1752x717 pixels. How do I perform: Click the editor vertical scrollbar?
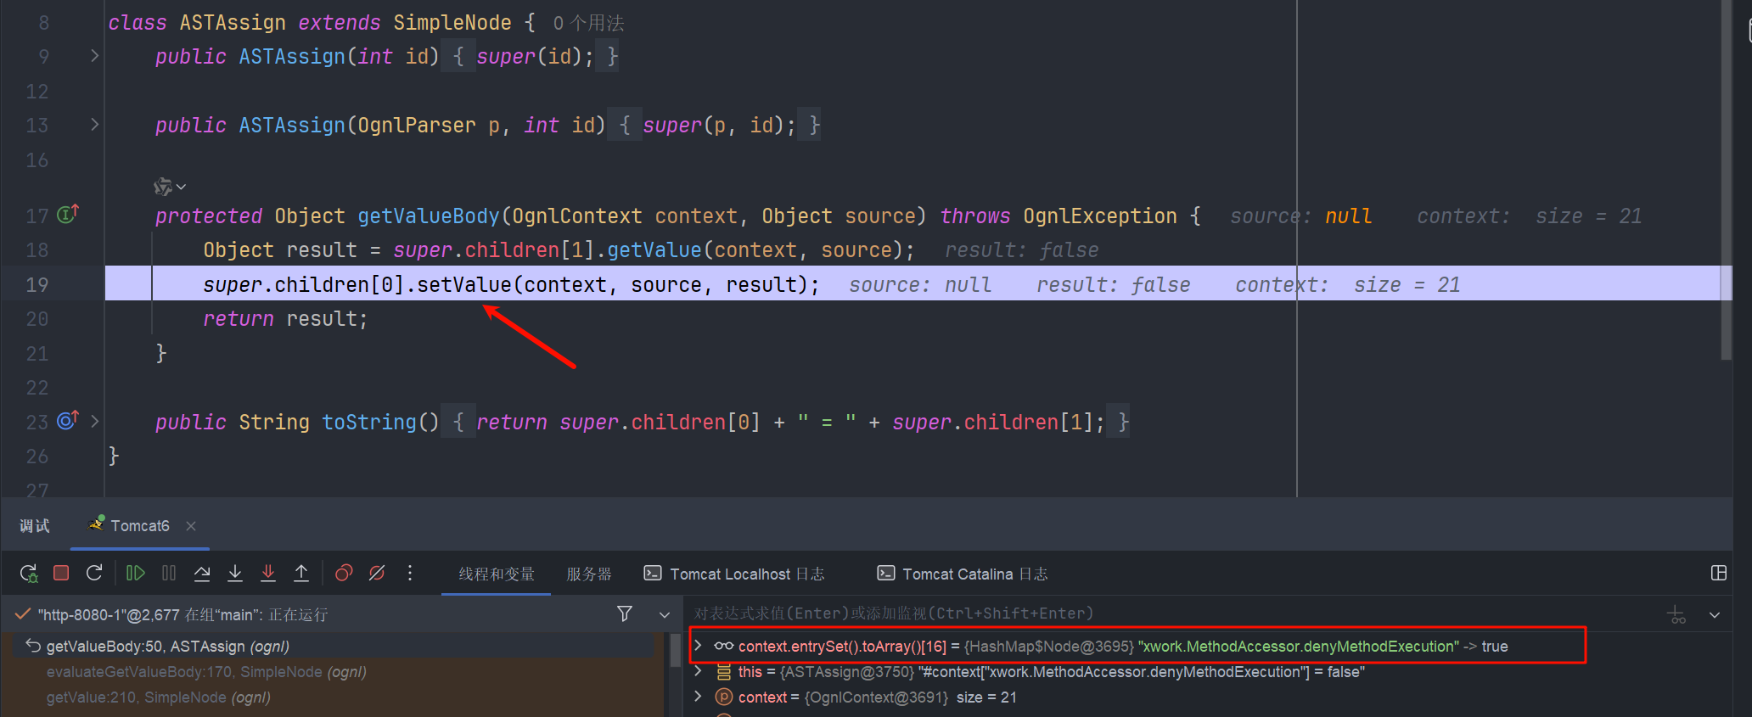point(1726,180)
